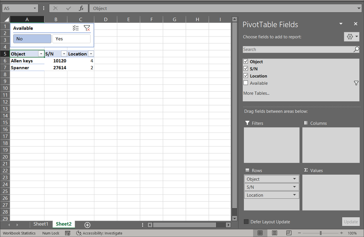
Task: Toggle multi-select in the Available slicer
Action: (75, 28)
